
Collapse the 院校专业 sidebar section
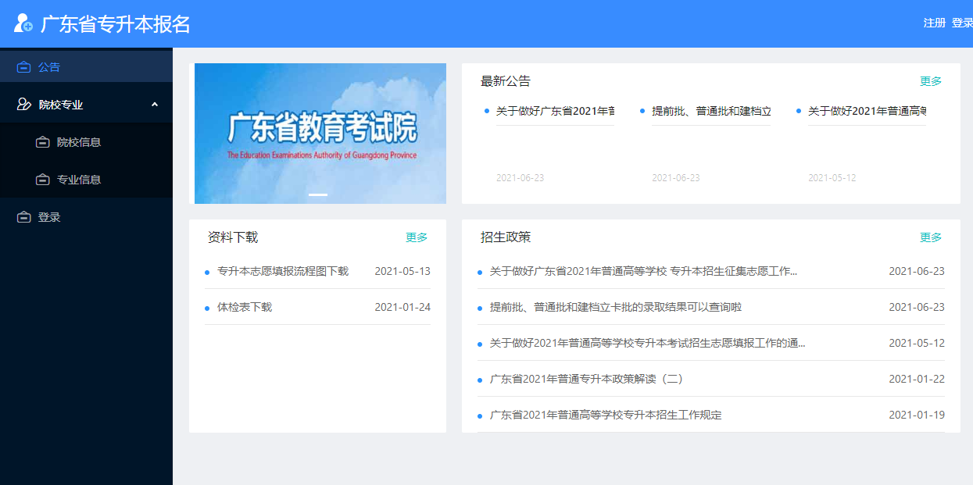155,102
